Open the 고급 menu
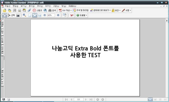 click(56, 6)
